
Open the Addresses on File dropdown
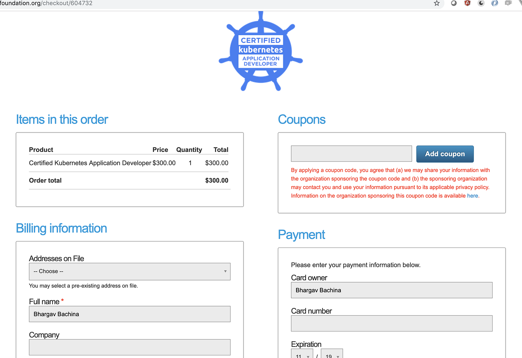(x=130, y=271)
